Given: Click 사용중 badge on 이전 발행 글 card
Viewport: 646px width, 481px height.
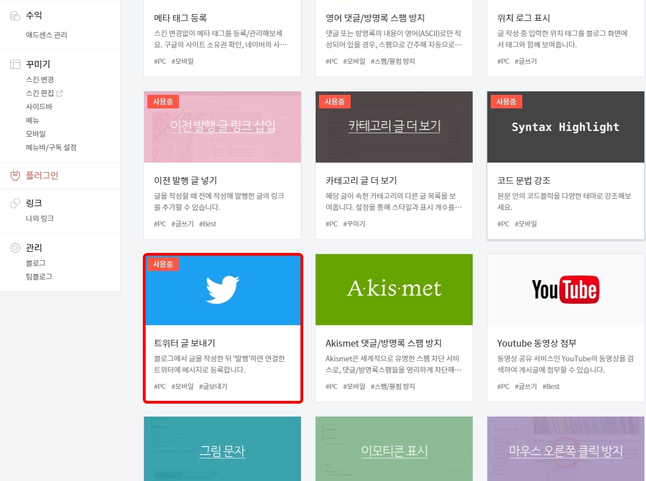Looking at the screenshot, I should [163, 102].
